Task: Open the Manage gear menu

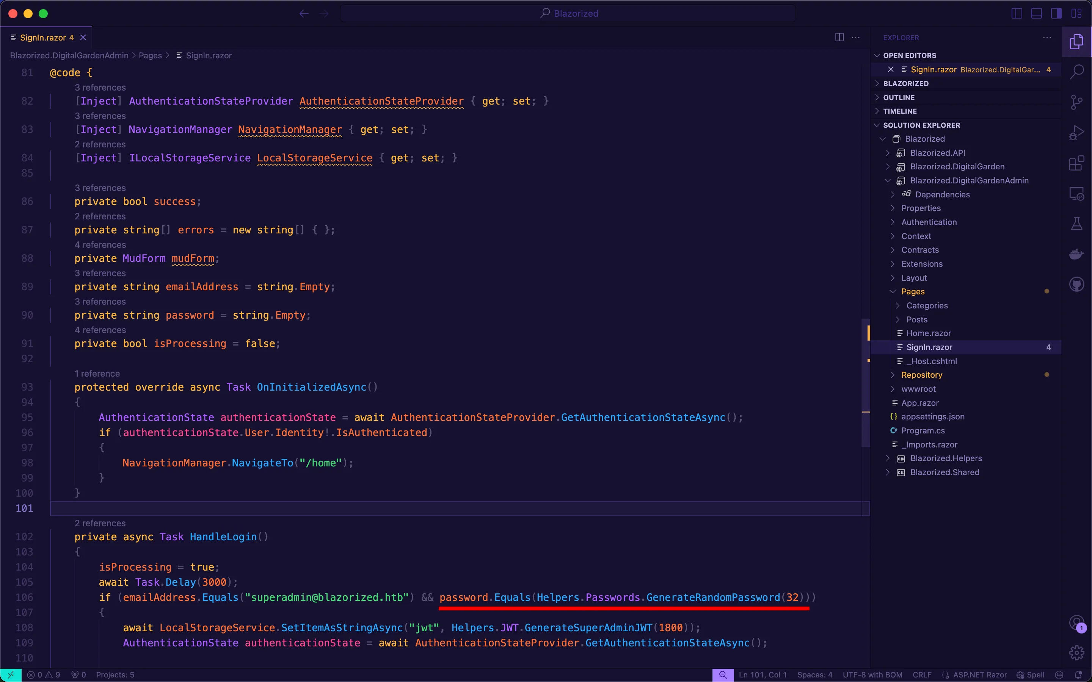Action: tap(1076, 652)
